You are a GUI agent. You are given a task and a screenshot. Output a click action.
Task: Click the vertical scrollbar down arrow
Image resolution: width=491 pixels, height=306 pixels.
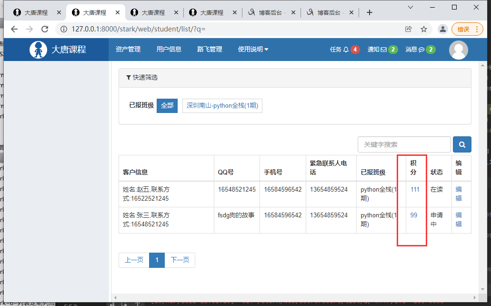click(x=482, y=289)
